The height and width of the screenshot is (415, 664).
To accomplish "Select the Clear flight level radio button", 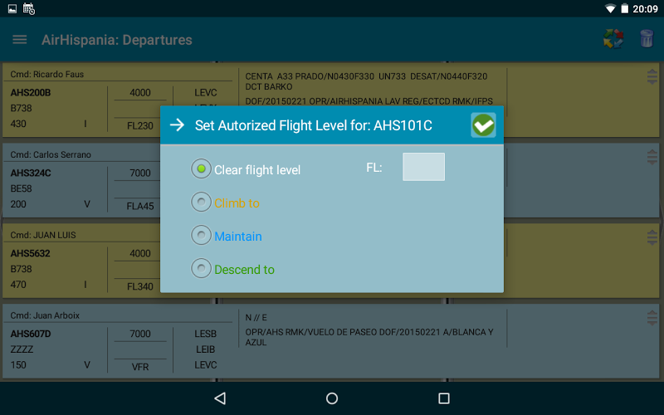I will pos(201,168).
